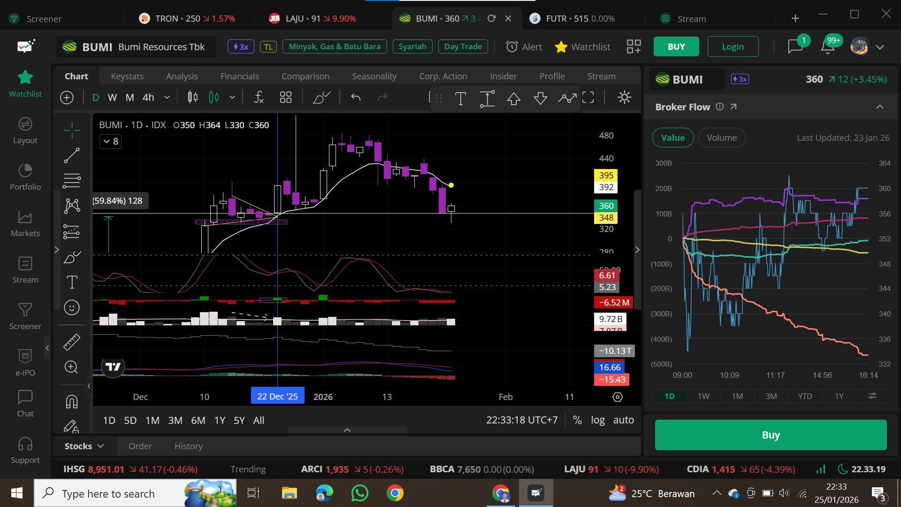The height and width of the screenshot is (507, 901).
Task: Switch to the Financials tab
Action: click(240, 76)
